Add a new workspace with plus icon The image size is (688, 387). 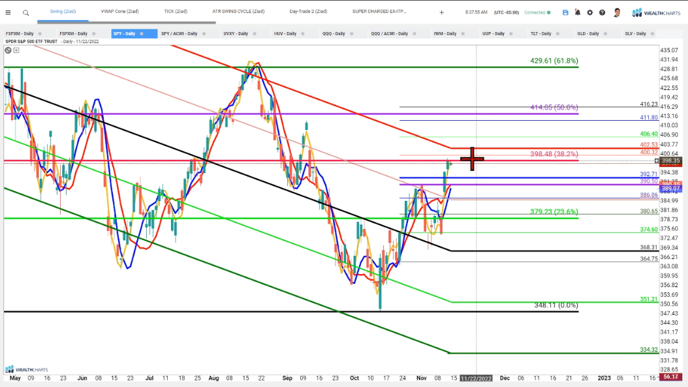(442, 12)
